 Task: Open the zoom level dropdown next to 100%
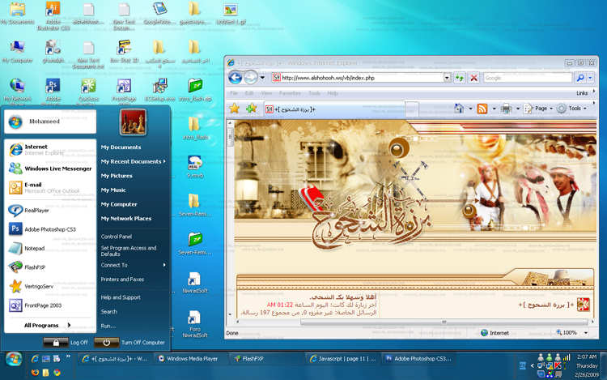(x=586, y=333)
